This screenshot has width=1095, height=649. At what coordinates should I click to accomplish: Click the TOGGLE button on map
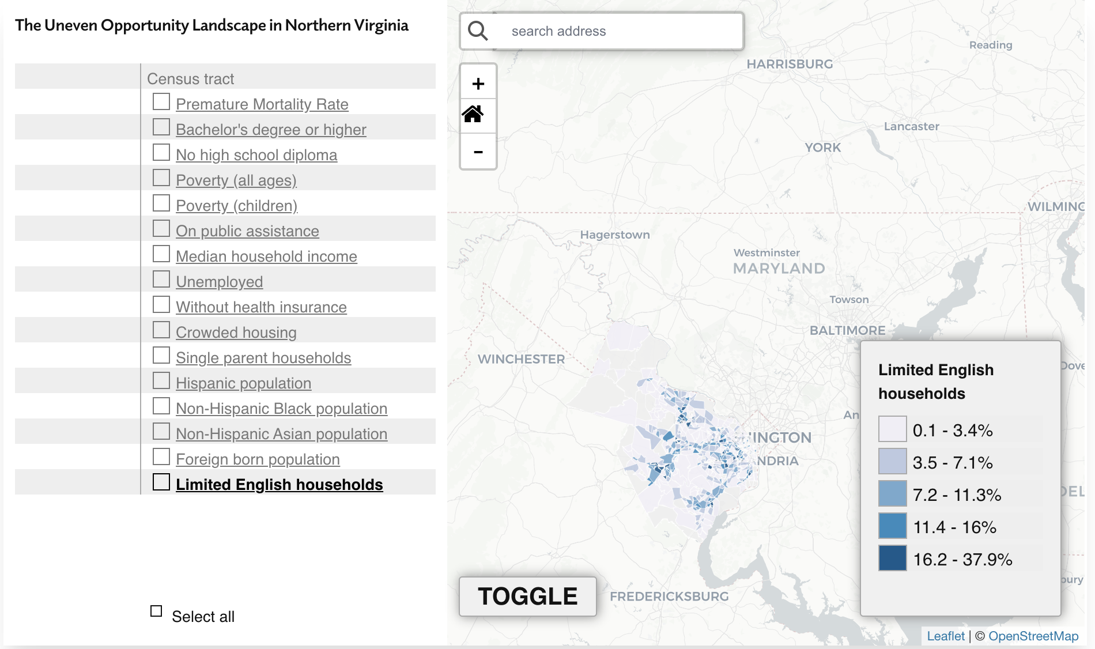[x=527, y=597]
